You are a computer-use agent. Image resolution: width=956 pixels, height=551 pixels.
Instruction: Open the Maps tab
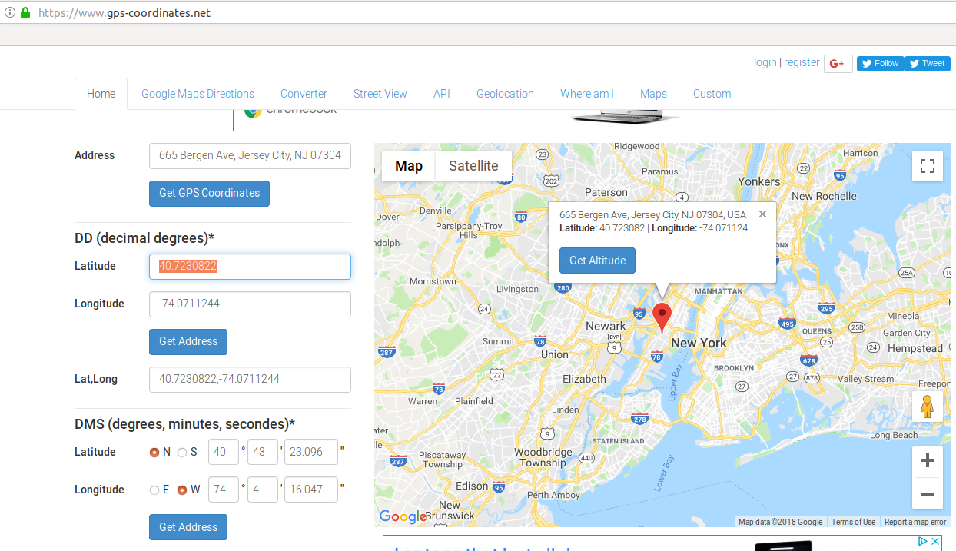click(653, 94)
